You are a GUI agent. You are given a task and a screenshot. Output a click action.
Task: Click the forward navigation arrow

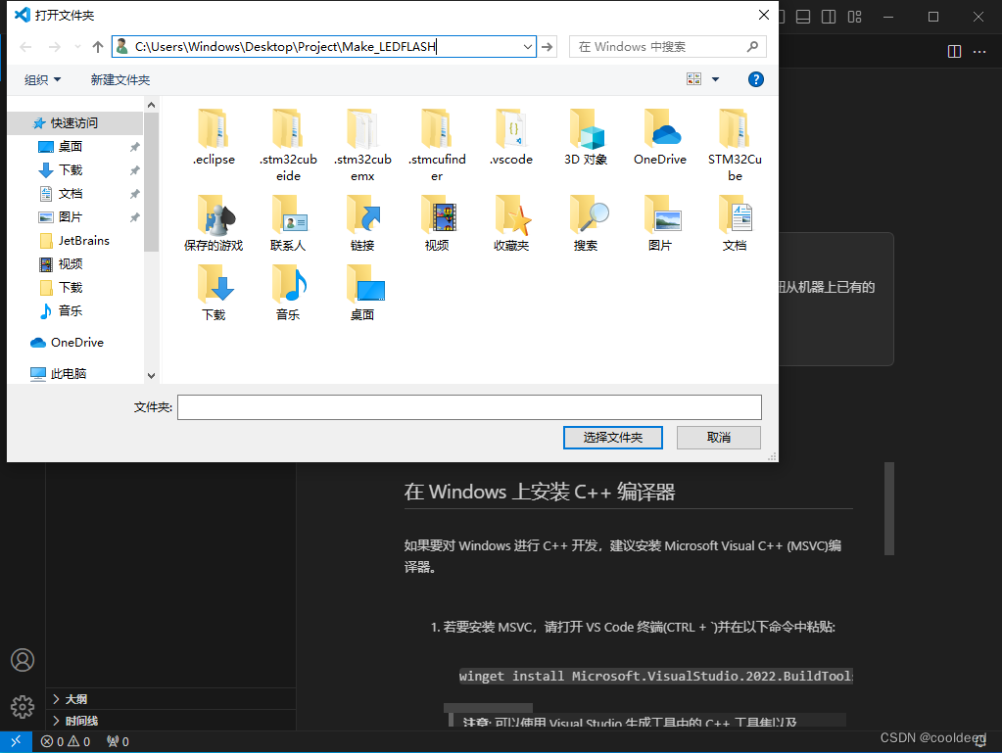click(x=54, y=47)
